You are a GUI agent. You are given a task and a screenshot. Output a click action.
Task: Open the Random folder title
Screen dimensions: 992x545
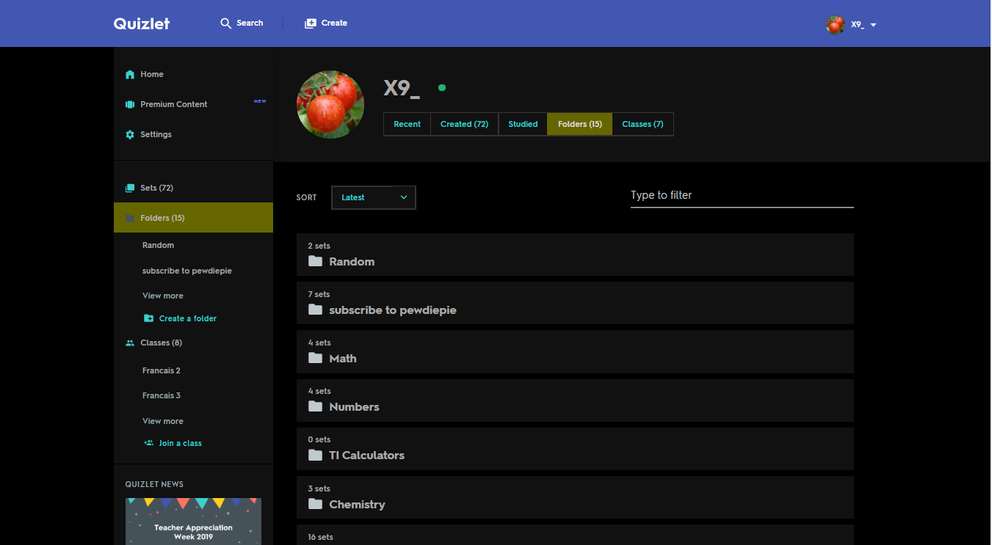[x=352, y=262]
